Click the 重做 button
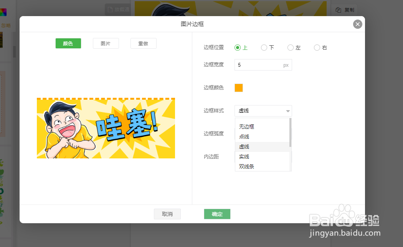 pos(144,43)
